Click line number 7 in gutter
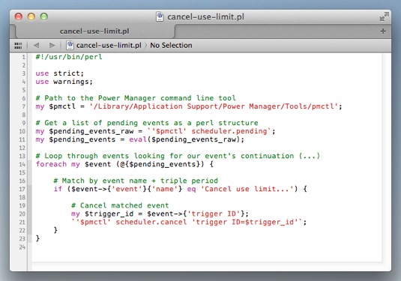 (x=23, y=106)
